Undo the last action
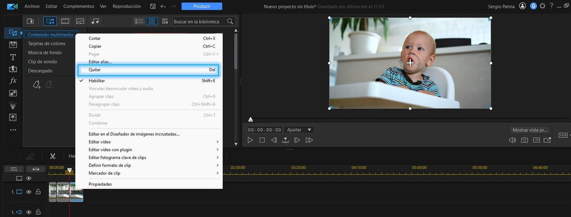The width and height of the screenshot is (571, 217). [163, 6]
